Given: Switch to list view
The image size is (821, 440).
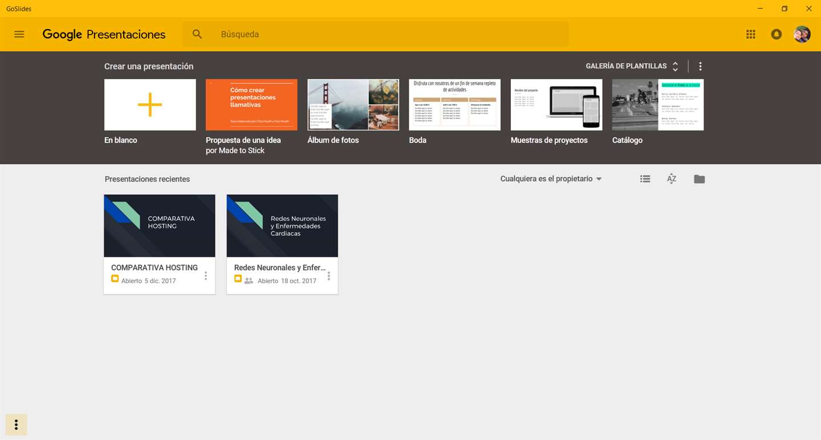Looking at the screenshot, I should pyautogui.click(x=645, y=179).
